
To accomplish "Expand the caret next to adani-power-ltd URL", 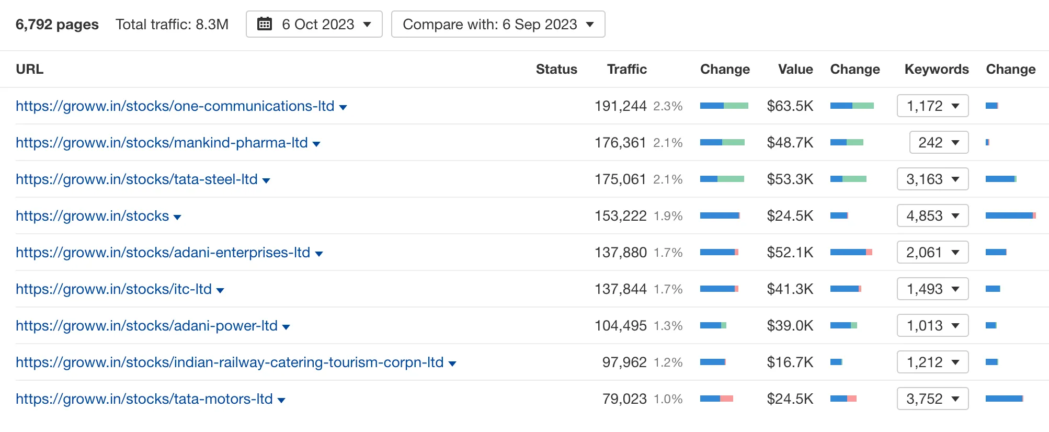I will pyautogui.click(x=286, y=327).
